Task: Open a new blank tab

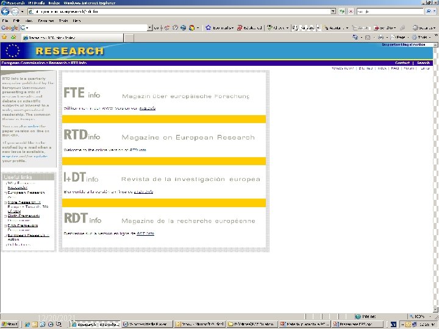Action: pos(129,38)
